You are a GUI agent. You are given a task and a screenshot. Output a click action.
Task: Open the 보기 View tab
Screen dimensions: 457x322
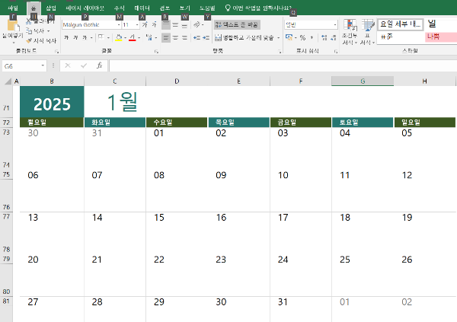185,8
